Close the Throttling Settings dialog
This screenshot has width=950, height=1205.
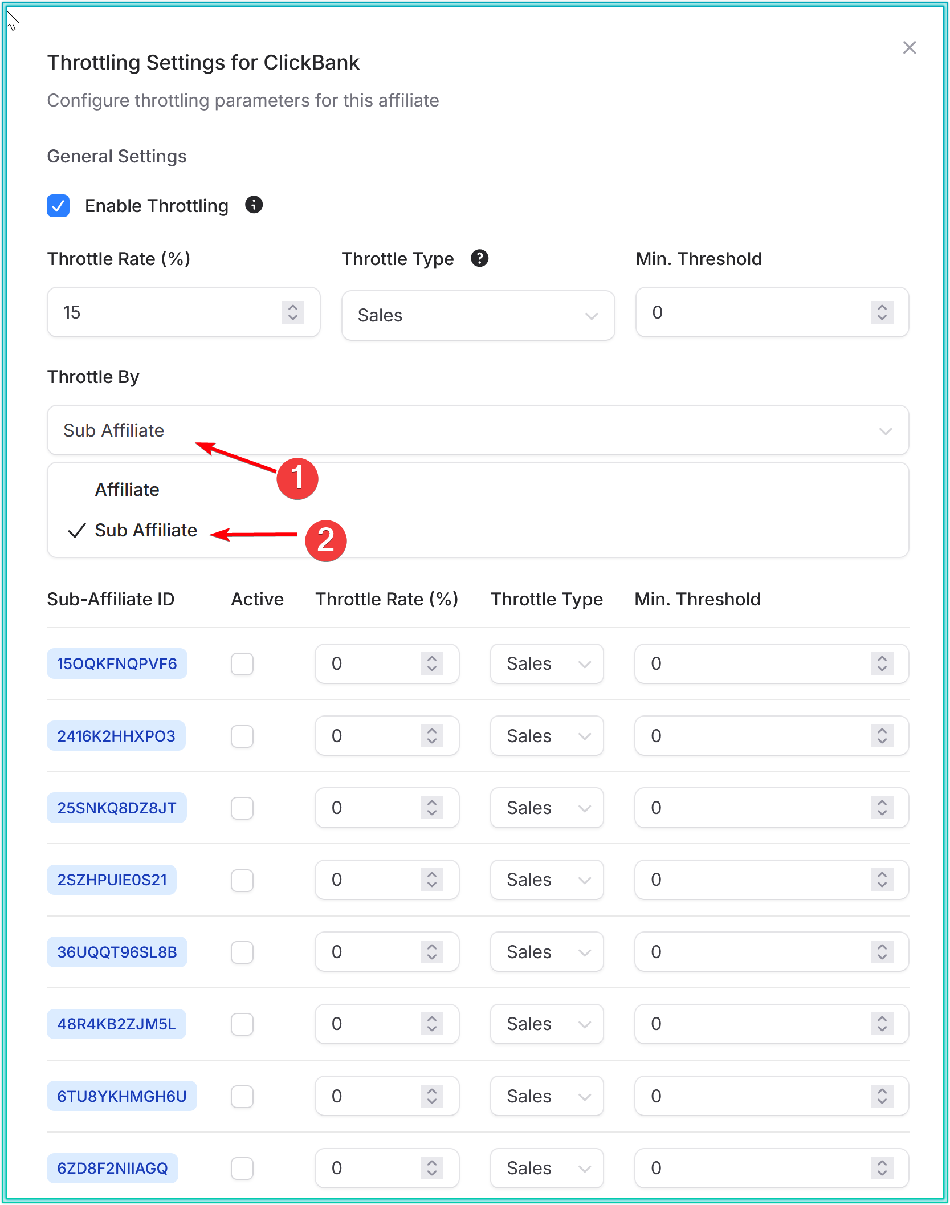coord(909,48)
